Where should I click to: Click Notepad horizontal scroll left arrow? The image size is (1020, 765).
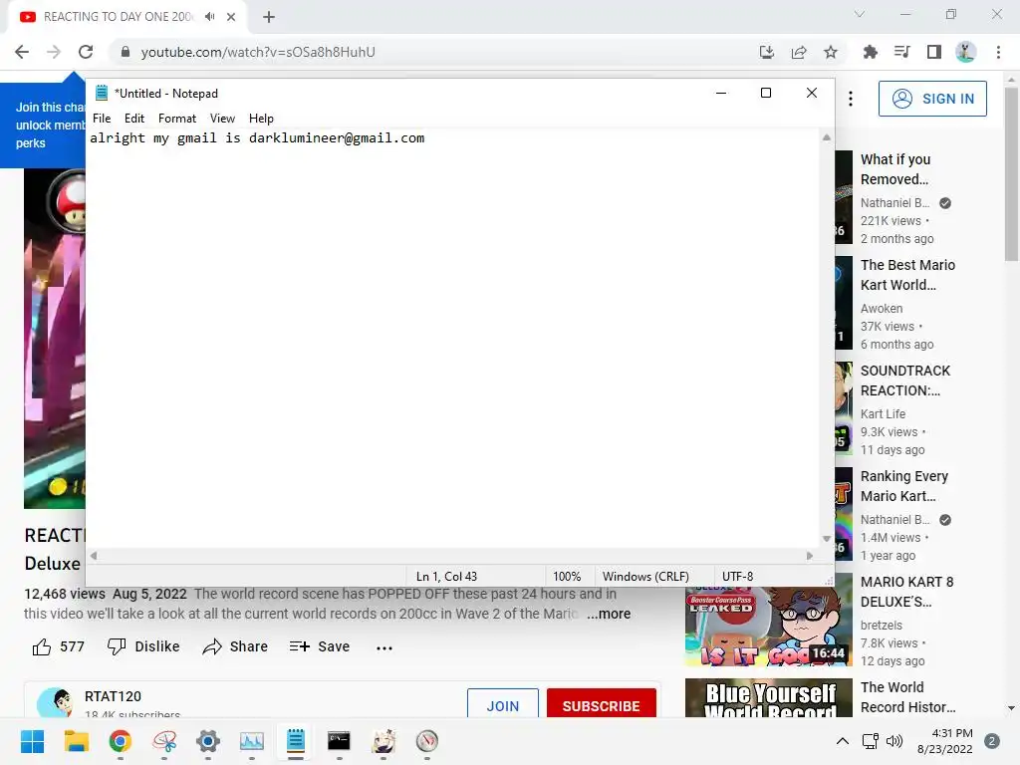pos(94,556)
